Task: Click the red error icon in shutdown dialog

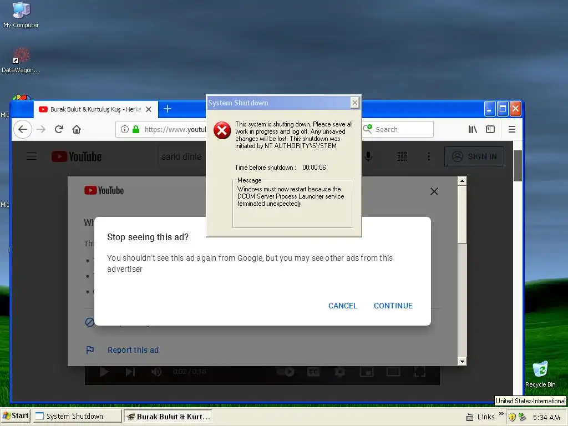Action: tap(222, 130)
